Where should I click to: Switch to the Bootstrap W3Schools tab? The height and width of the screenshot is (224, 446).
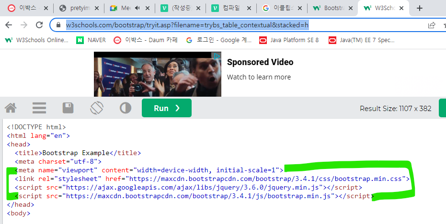332,8
